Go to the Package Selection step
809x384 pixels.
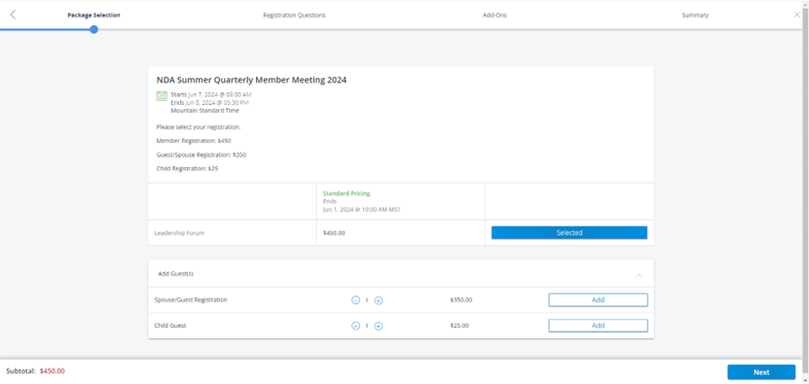(x=94, y=15)
